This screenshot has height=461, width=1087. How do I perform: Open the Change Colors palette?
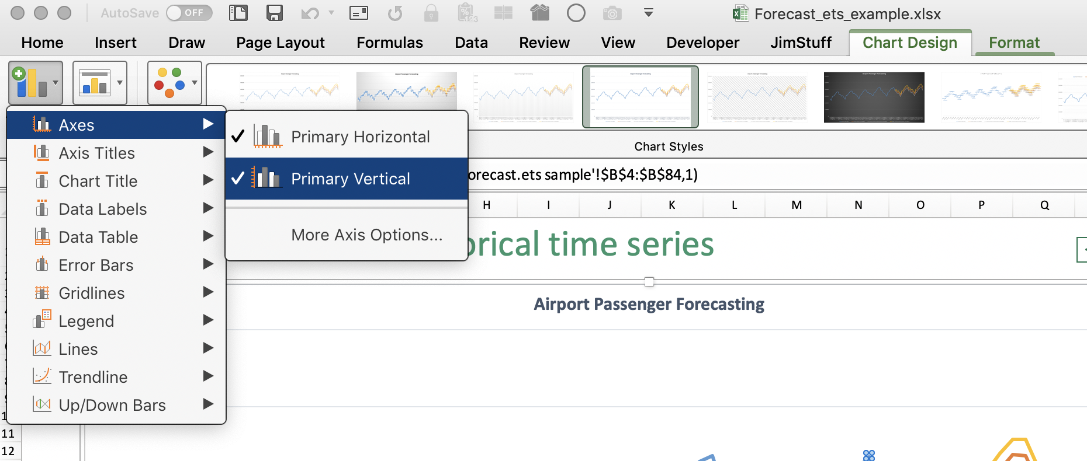click(x=174, y=83)
